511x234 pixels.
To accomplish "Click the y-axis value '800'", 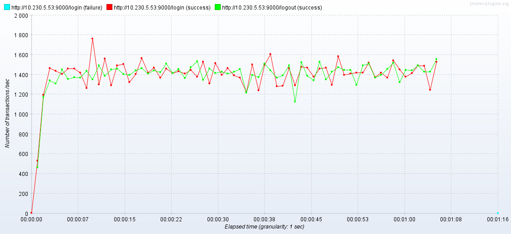I will pyautogui.click(x=24, y=134).
